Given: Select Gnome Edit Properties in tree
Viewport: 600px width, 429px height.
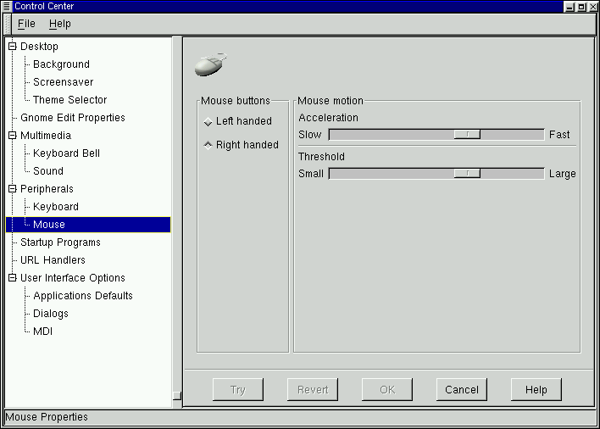Looking at the screenshot, I should tap(73, 118).
